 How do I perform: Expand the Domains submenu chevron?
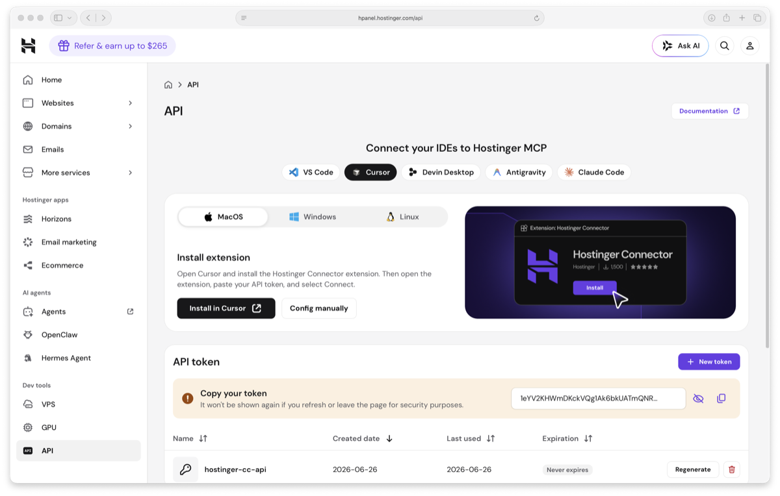(130, 127)
